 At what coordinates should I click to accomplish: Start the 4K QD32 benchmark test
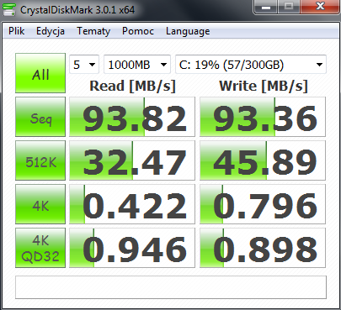click(x=40, y=248)
